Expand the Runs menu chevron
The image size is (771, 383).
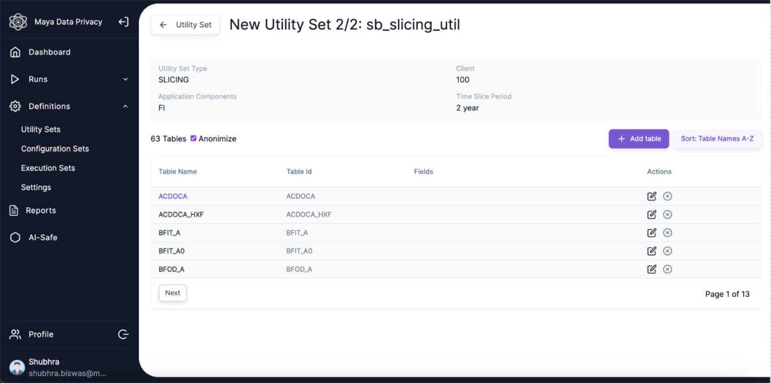click(x=125, y=80)
